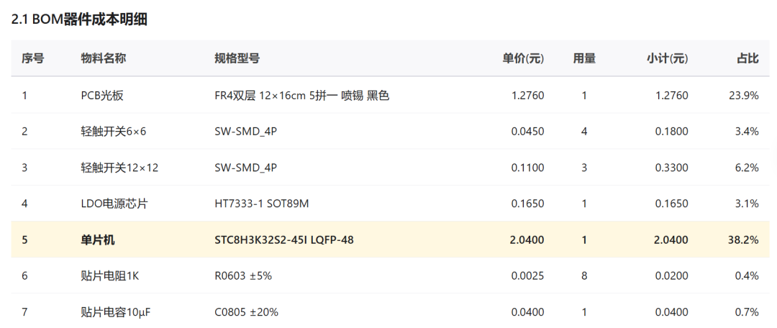Click the 序号 column header
The image size is (777, 328).
[32, 58]
